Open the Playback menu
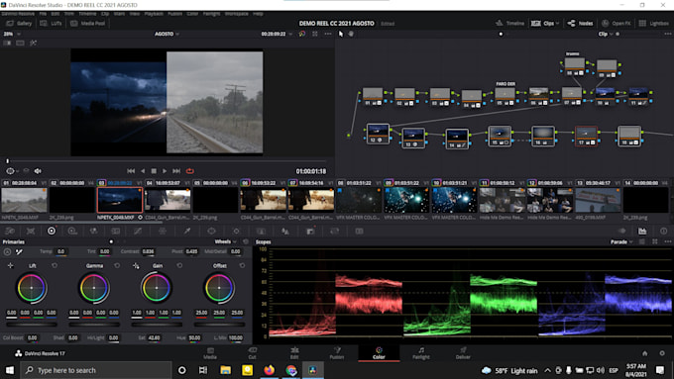The width and height of the screenshot is (674, 379). tap(154, 14)
